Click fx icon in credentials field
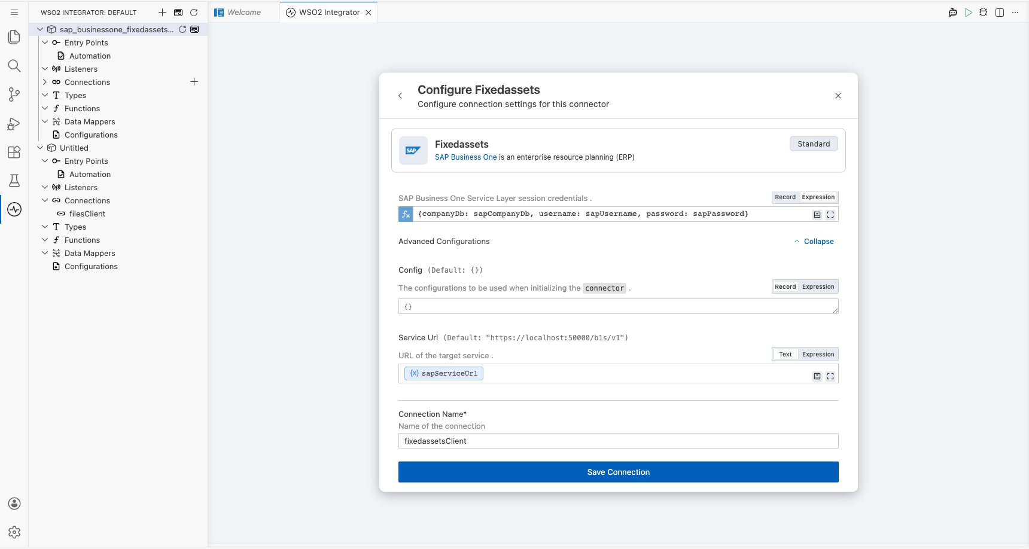The width and height of the screenshot is (1029, 549). pos(406,214)
